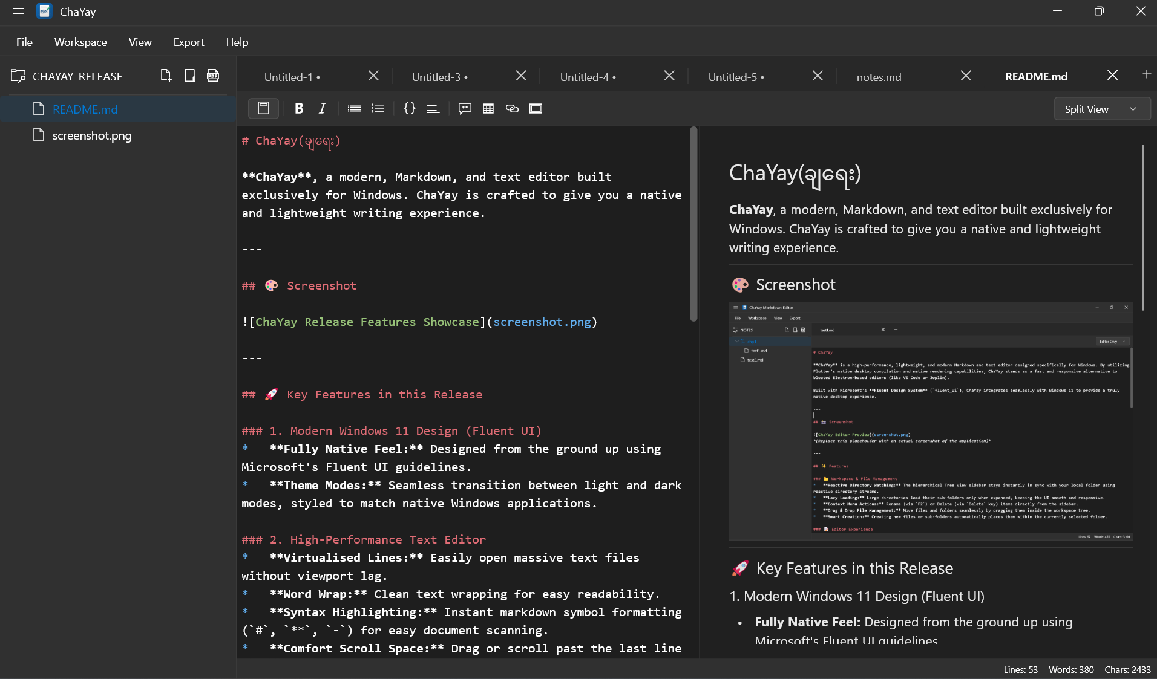
Task: Click the workspace folder search icon
Action: pos(18,76)
